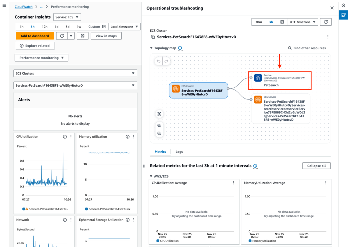
Task: Expand the breadcrumb ellipsis
Action: [x=42, y=6]
